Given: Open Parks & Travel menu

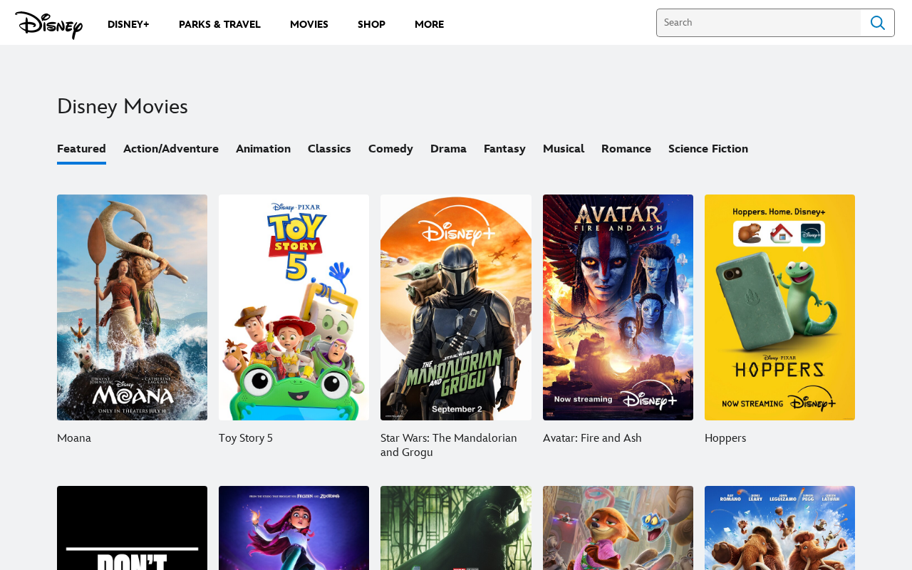Looking at the screenshot, I should point(219,24).
